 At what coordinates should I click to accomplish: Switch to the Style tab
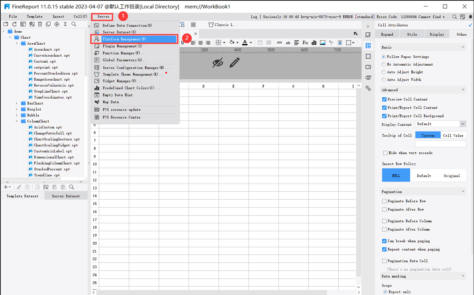click(x=412, y=34)
